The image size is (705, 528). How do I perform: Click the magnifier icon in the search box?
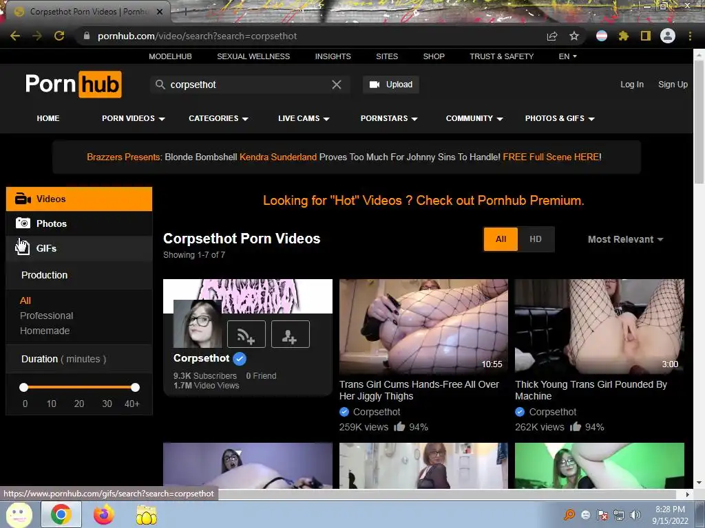point(160,85)
